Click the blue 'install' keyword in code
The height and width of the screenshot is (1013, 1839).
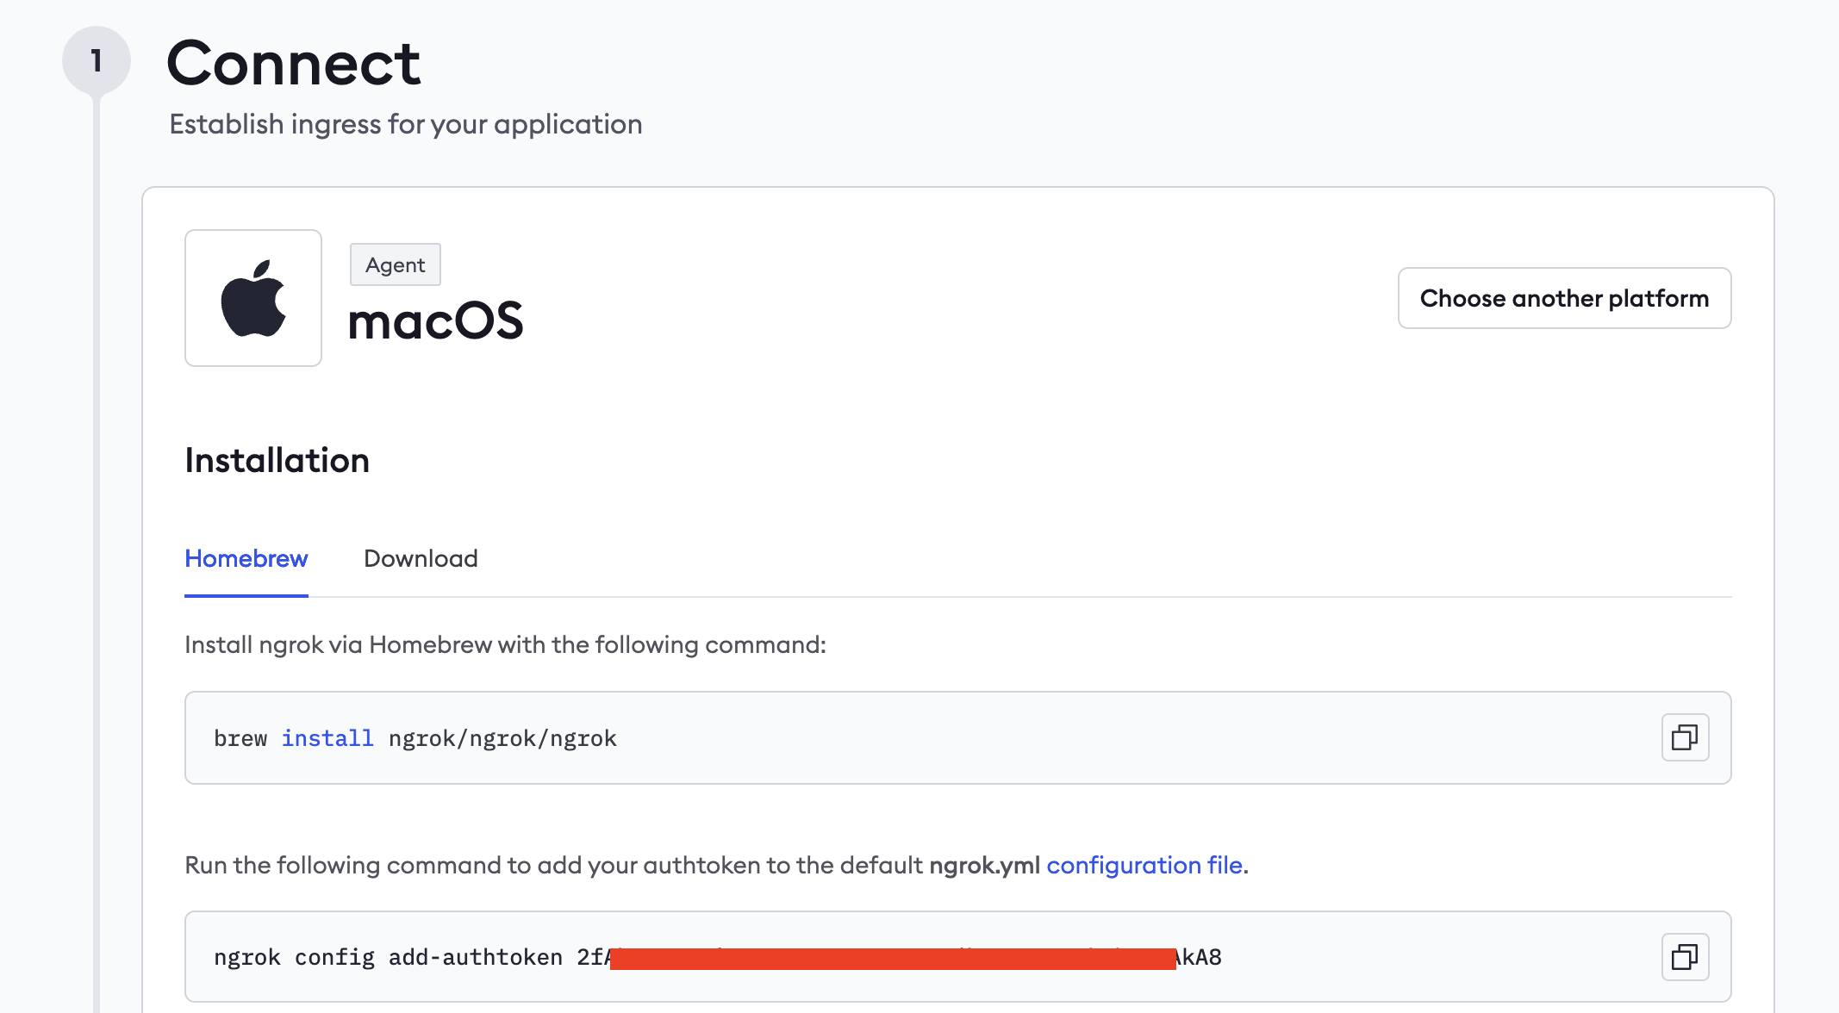pyautogui.click(x=327, y=738)
